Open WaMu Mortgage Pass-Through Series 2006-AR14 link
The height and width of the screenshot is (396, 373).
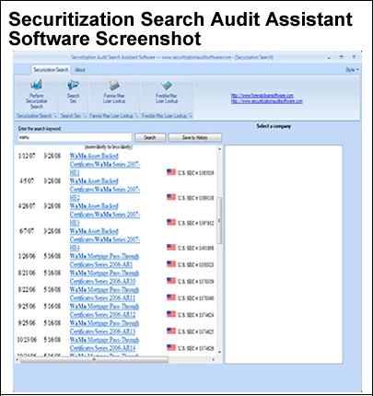click(x=104, y=344)
